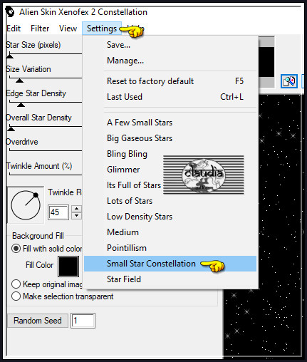Apply A Few Small Stars preset

pos(170,123)
